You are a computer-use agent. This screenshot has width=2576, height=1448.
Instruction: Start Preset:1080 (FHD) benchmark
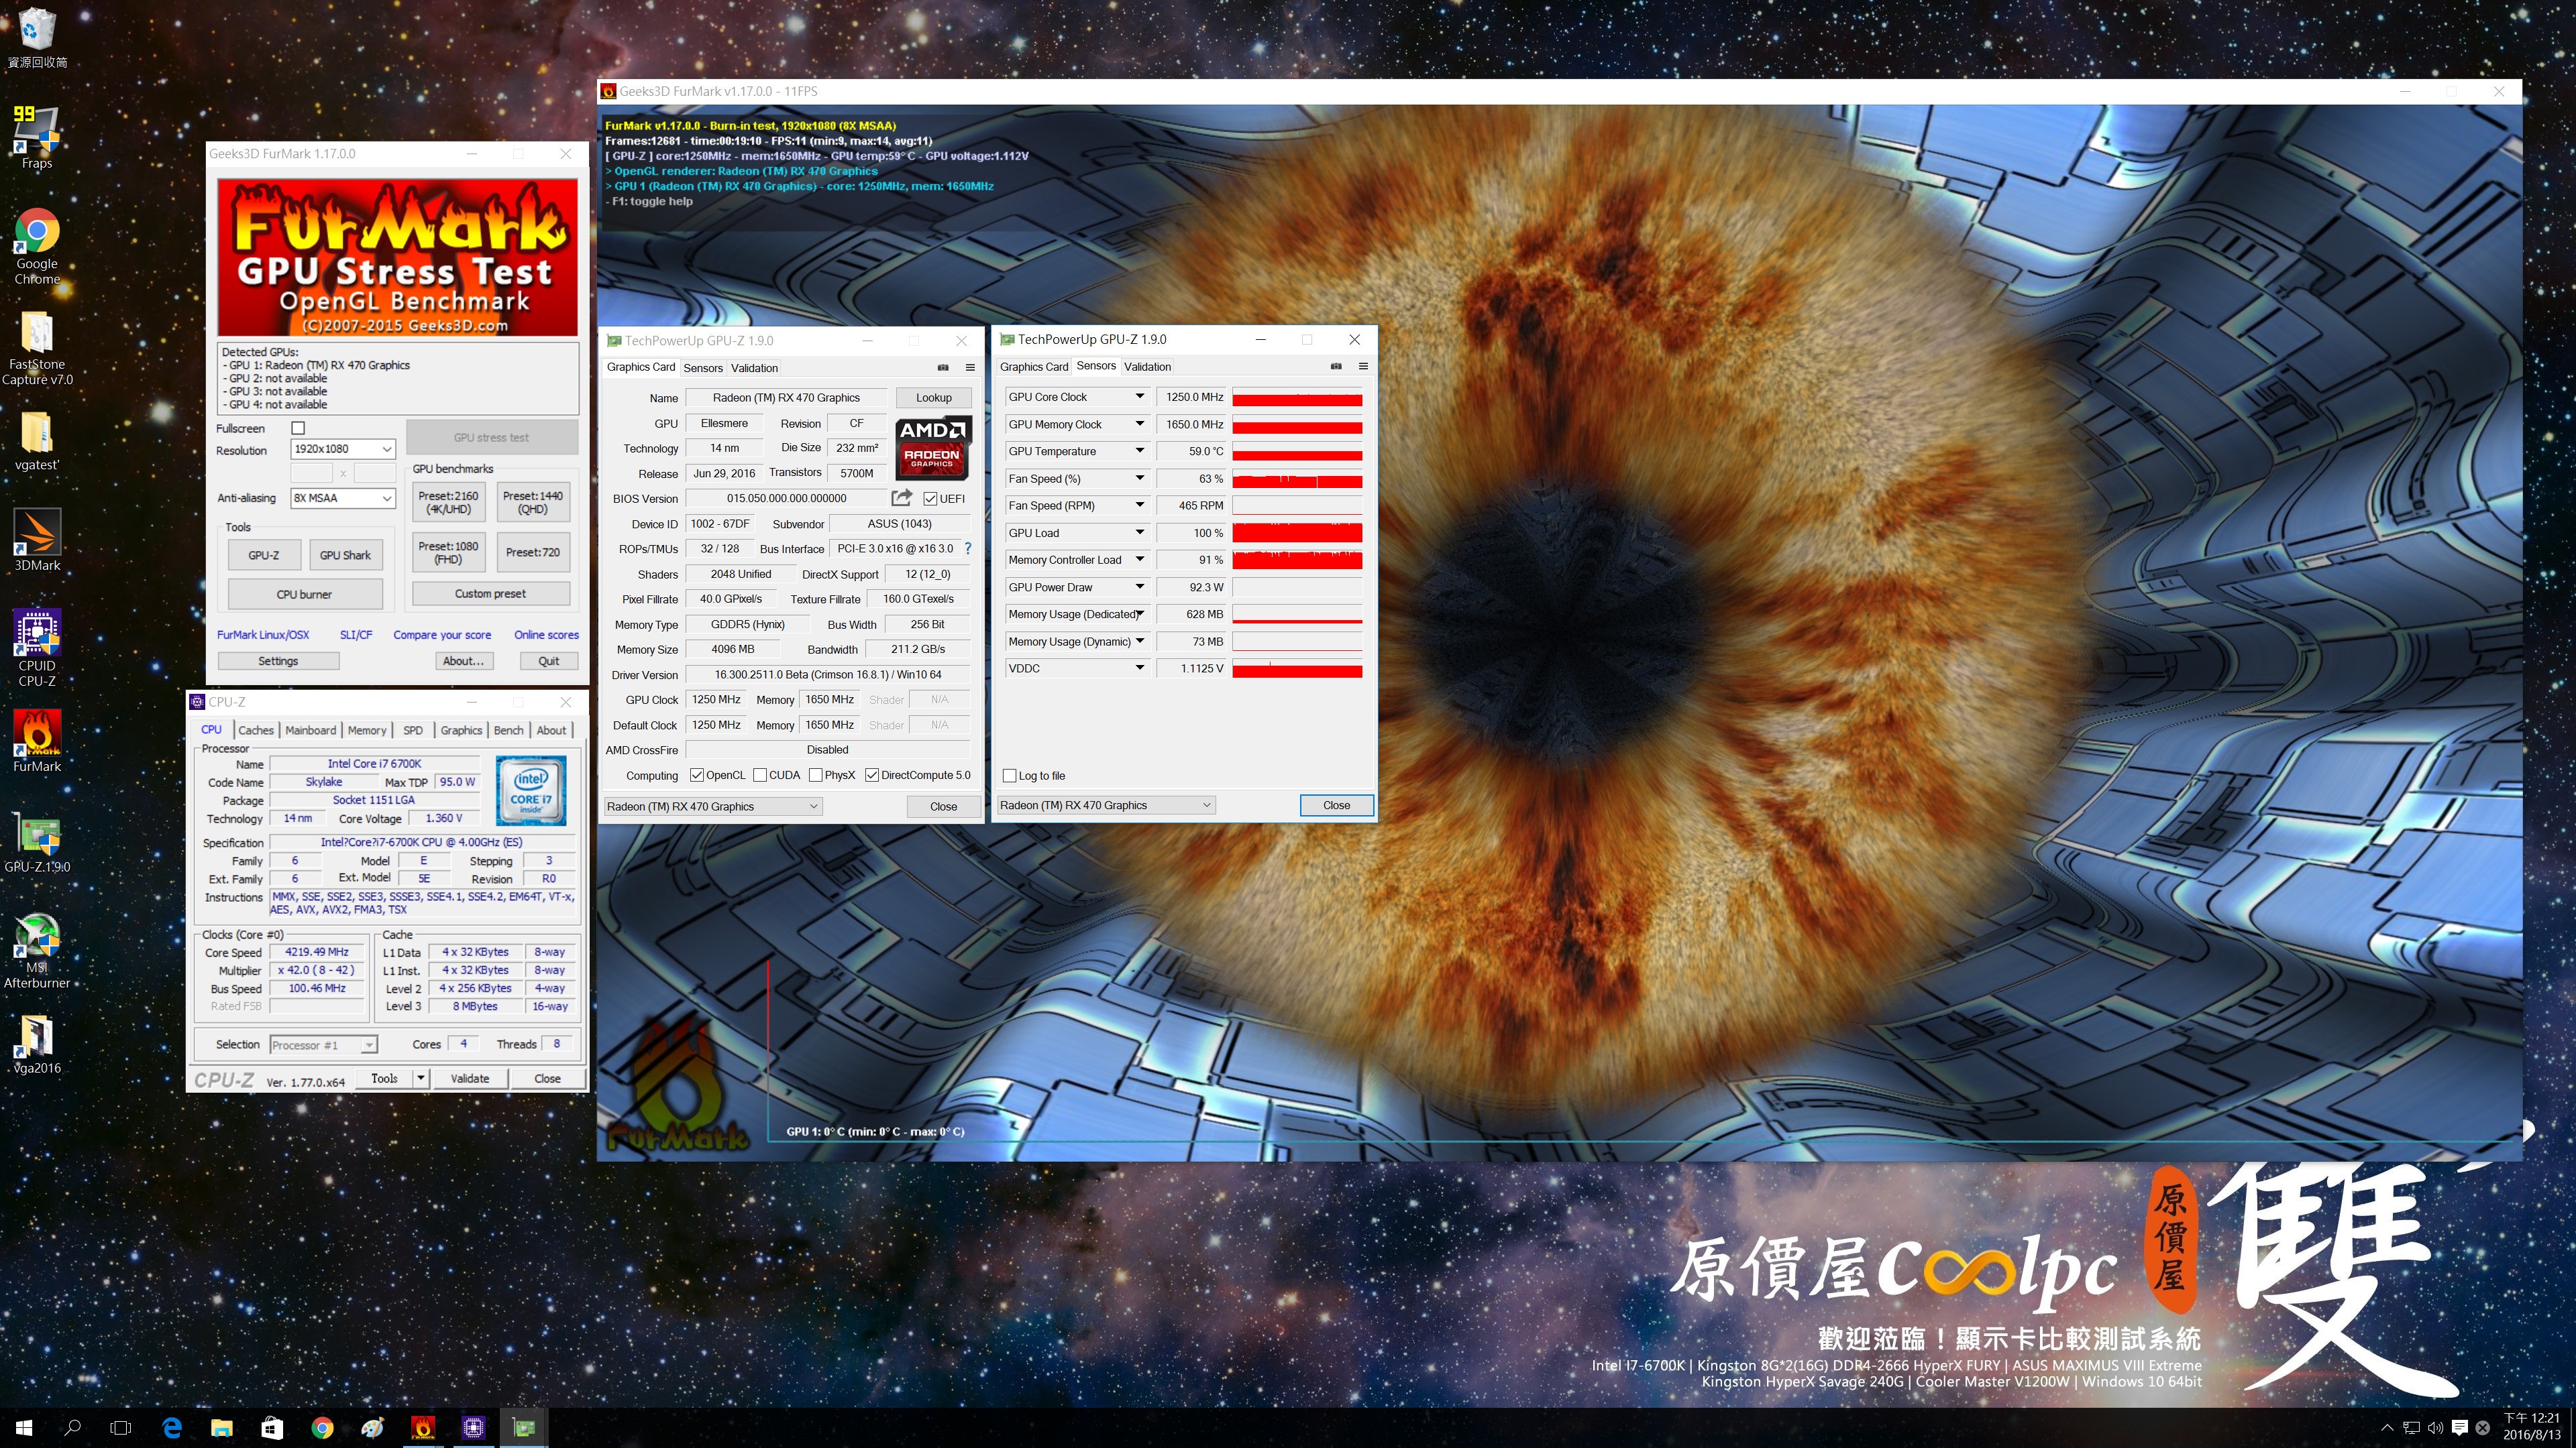(448, 552)
